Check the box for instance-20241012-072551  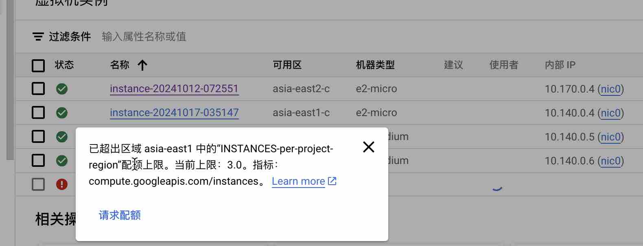pyautogui.click(x=38, y=88)
